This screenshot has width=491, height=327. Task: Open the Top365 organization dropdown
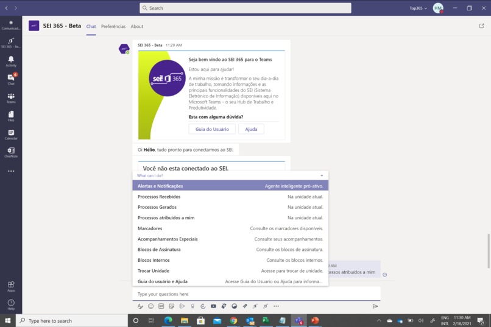[418, 8]
